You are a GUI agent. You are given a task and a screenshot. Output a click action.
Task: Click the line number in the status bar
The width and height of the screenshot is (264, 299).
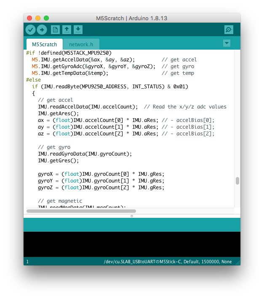point(27,262)
